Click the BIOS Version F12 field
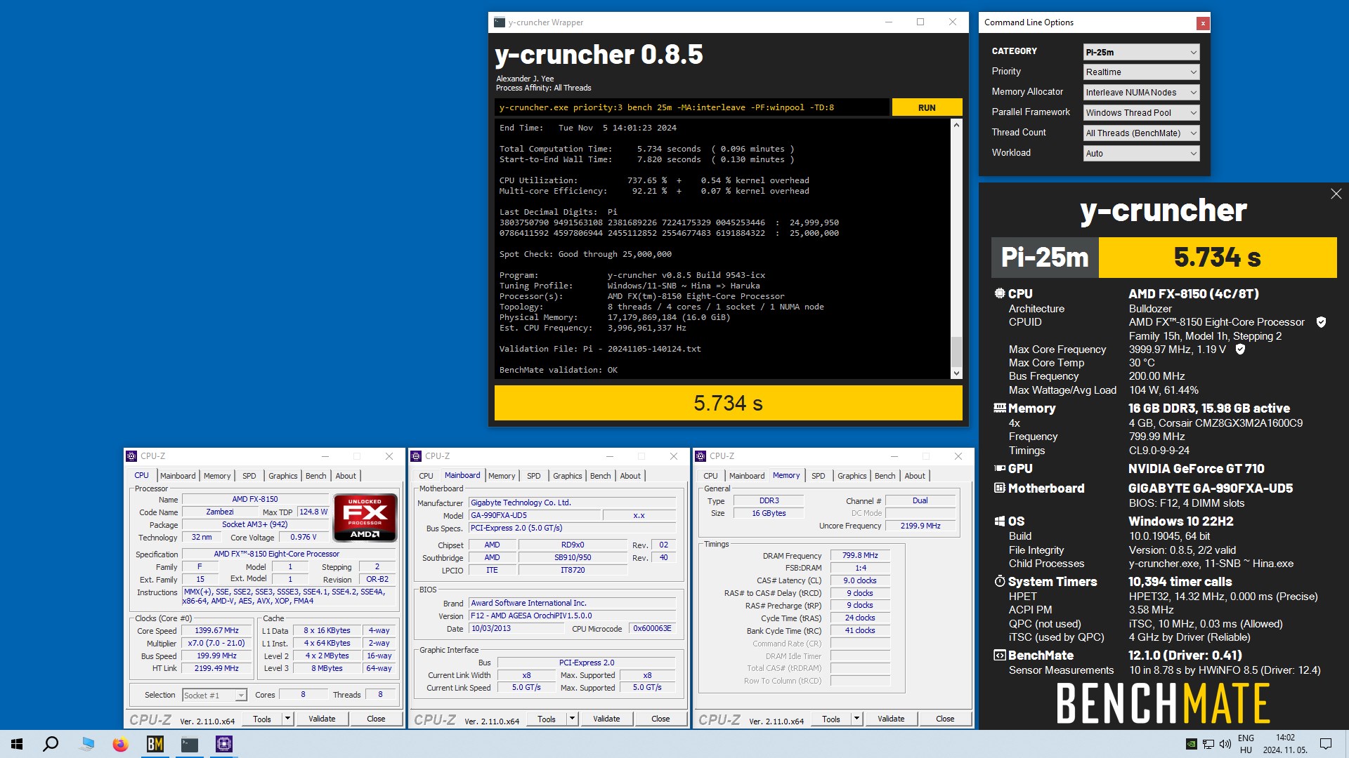 (572, 616)
